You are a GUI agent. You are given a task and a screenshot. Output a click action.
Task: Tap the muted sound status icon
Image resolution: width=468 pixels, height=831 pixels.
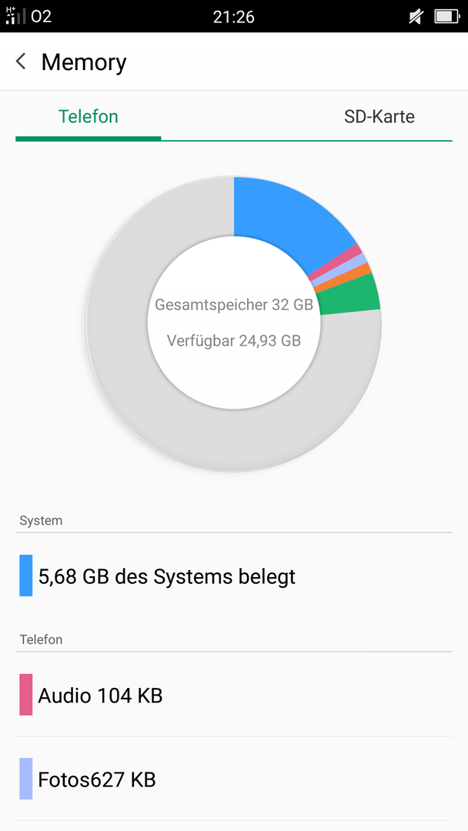pyautogui.click(x=416, y=16)
